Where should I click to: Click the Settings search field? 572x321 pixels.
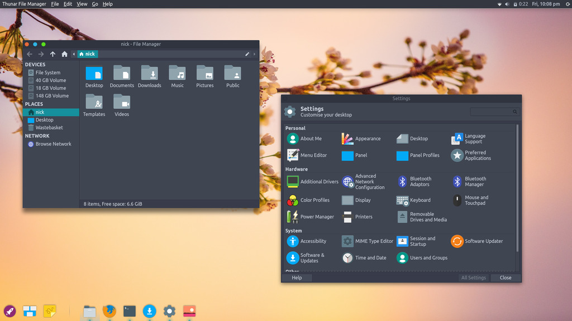[x=493, y=111]
